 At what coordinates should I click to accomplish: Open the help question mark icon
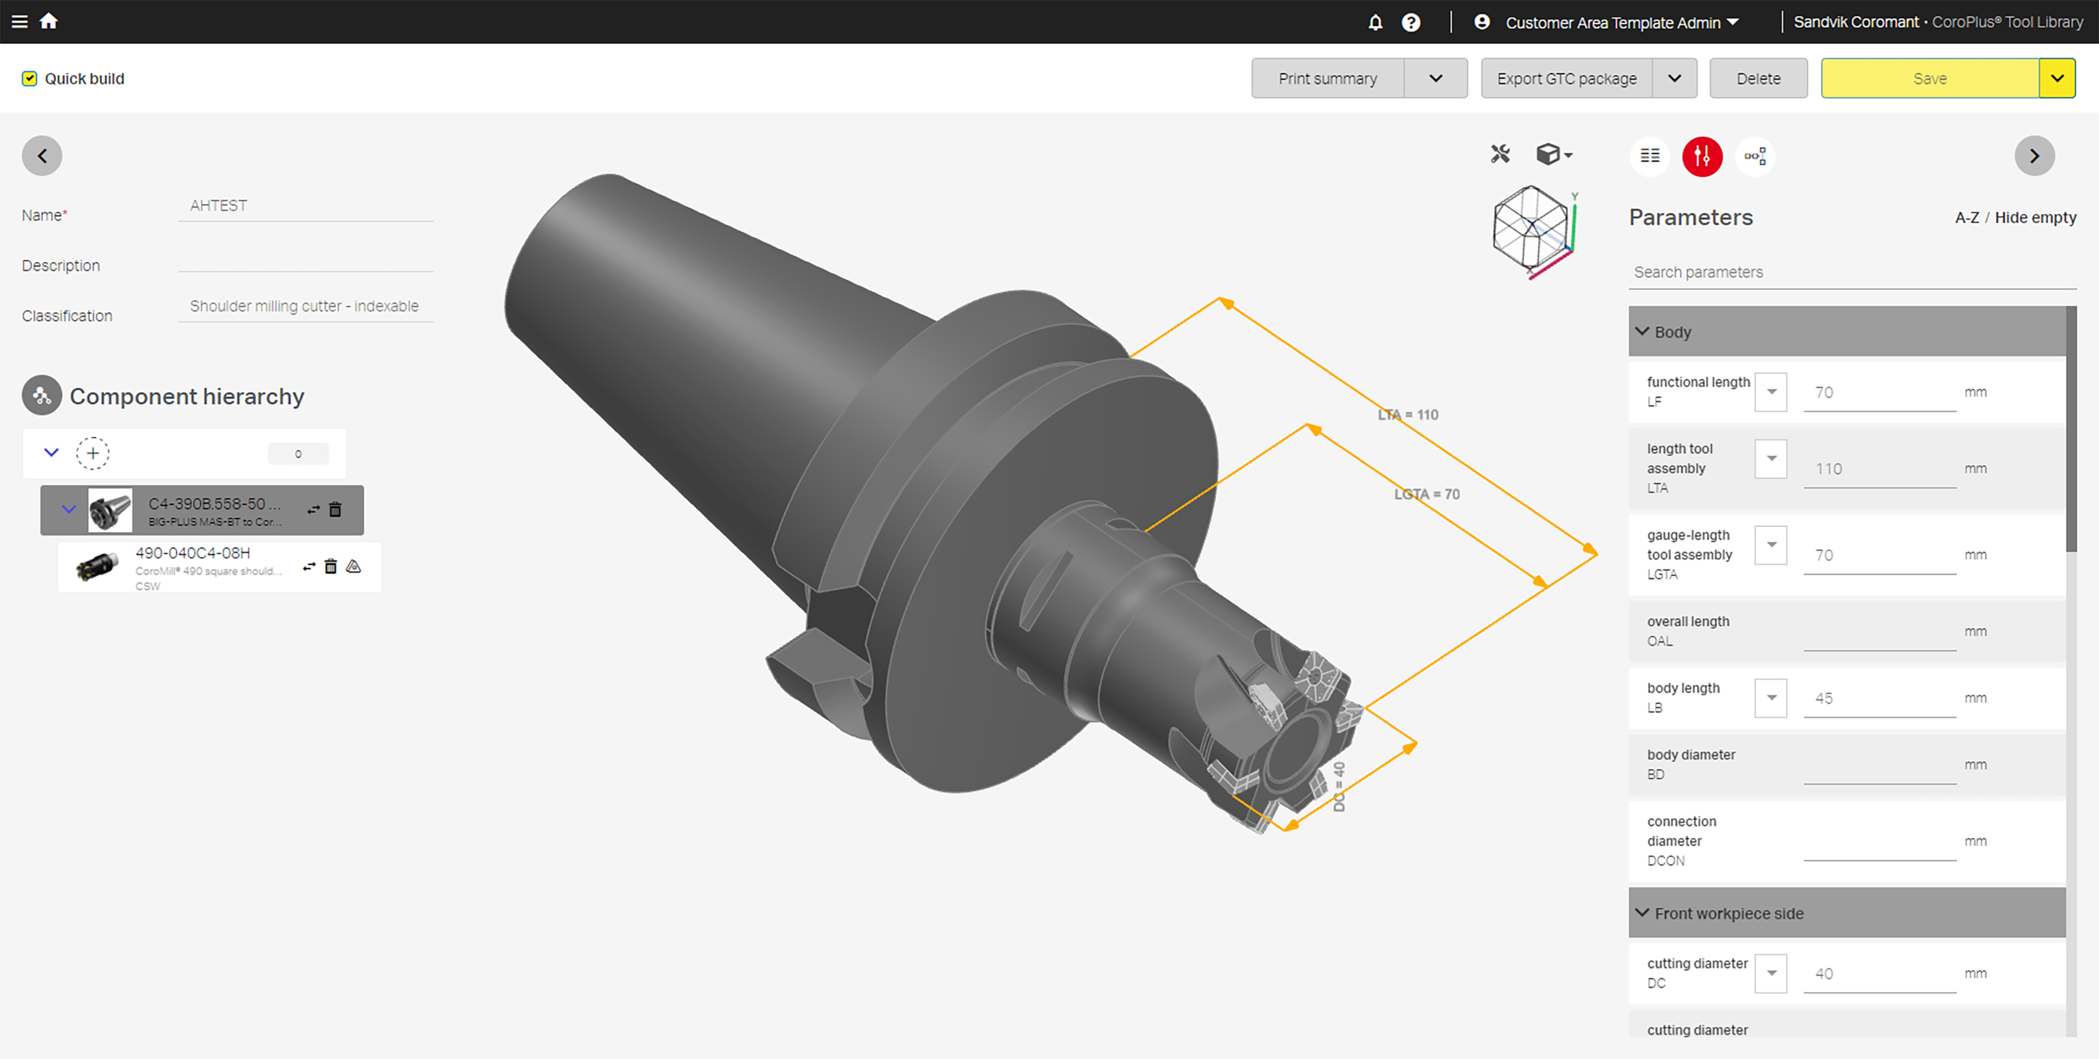[x=1411, y=22]
